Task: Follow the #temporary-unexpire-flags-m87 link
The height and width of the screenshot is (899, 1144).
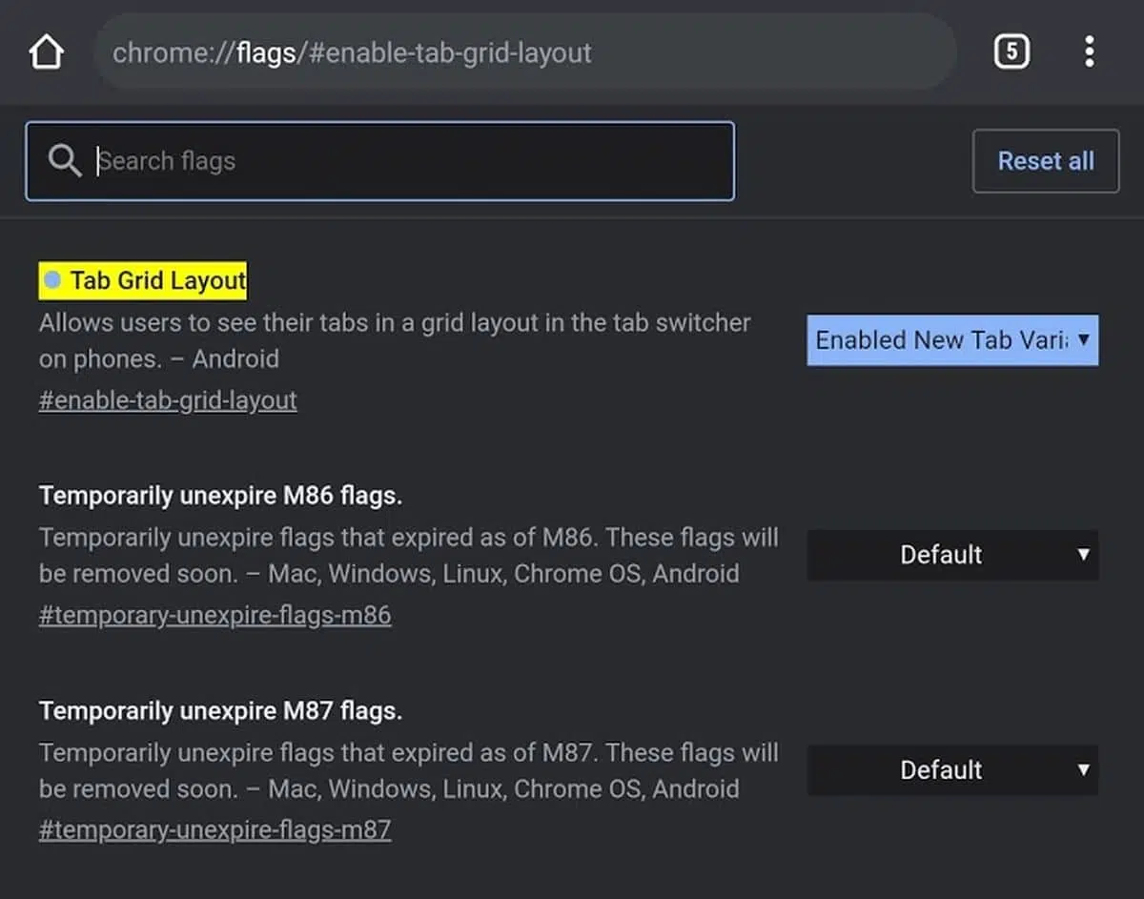Action: pyautogui.click(x=215, y=830)
